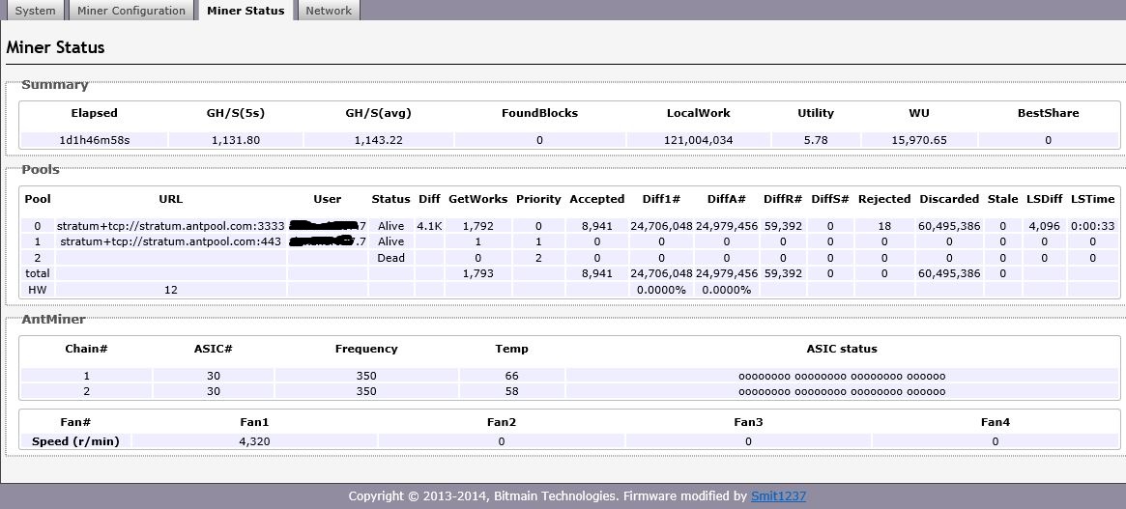Viewport: 1126px width, 509px height.
Task: Select the GH/S(5s) value 1,131.80
Action: [235, 140]
